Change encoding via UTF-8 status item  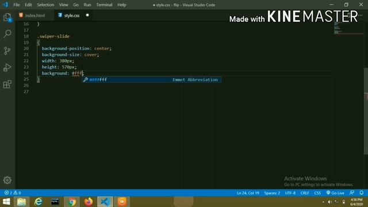pyautogui.click(x=290, y=193)
